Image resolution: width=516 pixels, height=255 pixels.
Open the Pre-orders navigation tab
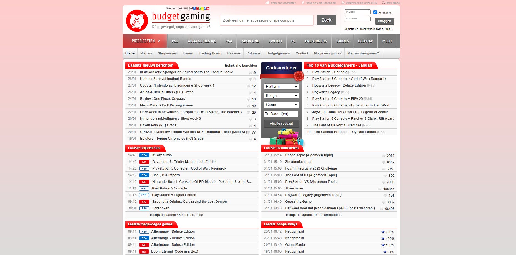[316, 41]
